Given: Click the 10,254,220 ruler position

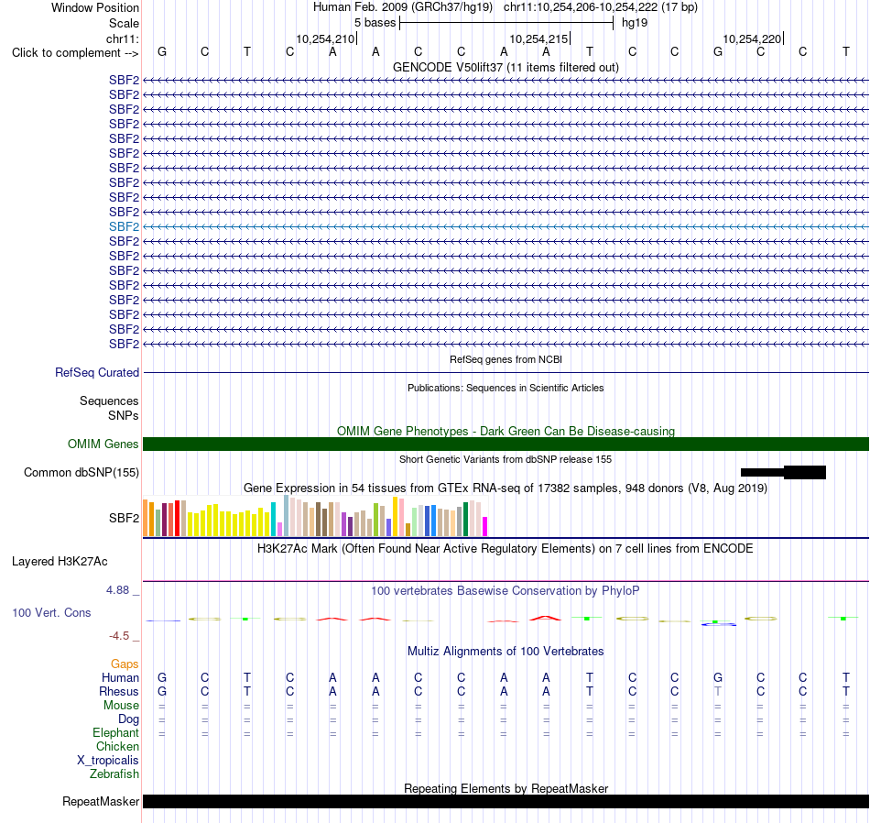Looking at the screenshot, I should pos(752,38).
